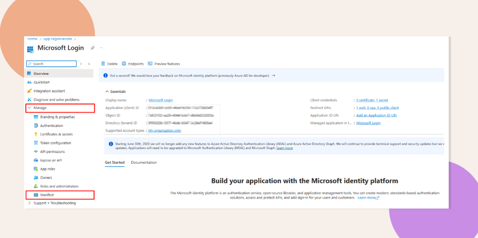Image resolution: width=478 pixels, height=238 pixels.
Task: Click the Quickstart cloud icon
Action: point(29,82)
